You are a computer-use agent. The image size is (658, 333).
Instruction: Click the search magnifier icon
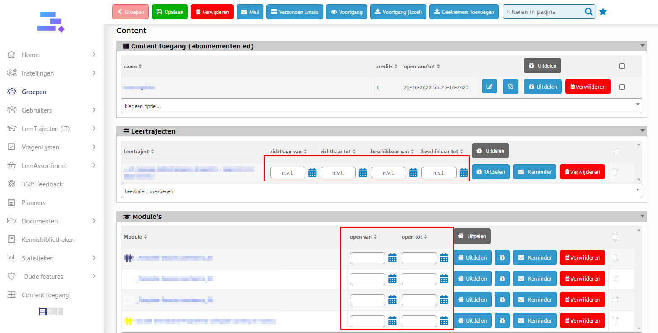tap(589, 12)
